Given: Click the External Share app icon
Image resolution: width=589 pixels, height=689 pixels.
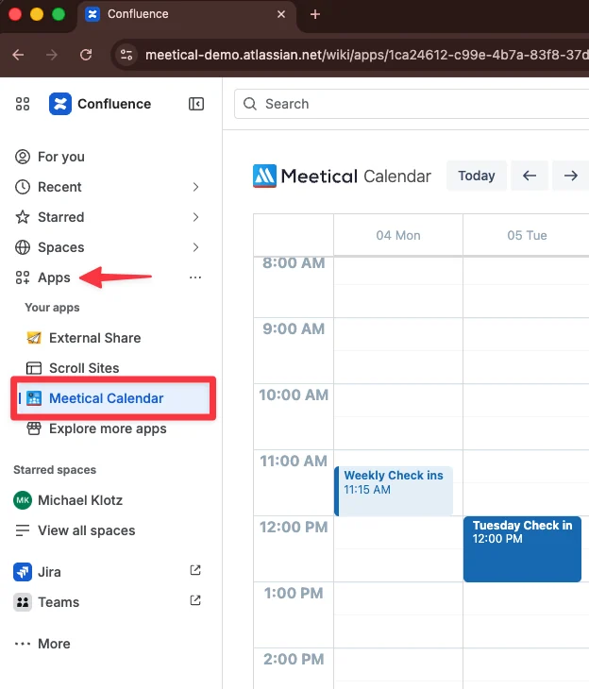Looking at the screenshot, I should (x=34, y=338).
